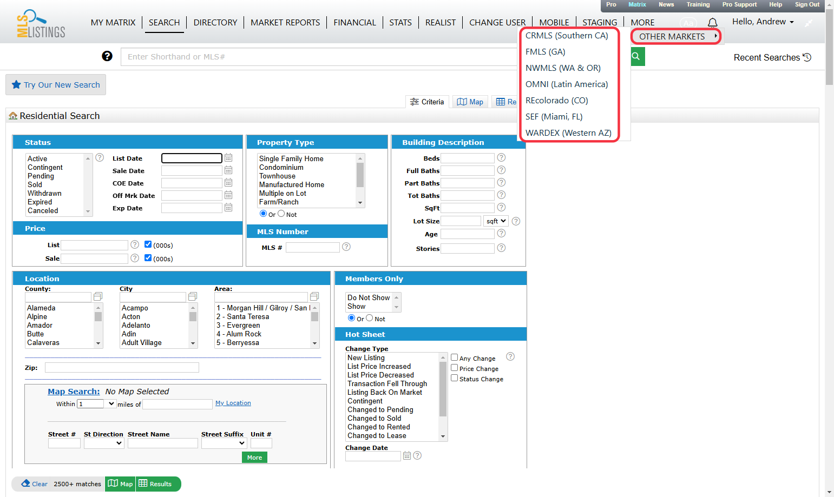Open the City multi-select popup icon
Screen dimensions: 834x497
(x=193, y=296)
